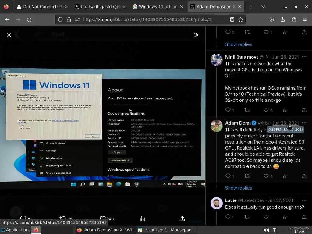Open the volume control in system tray

coord(266,230)
